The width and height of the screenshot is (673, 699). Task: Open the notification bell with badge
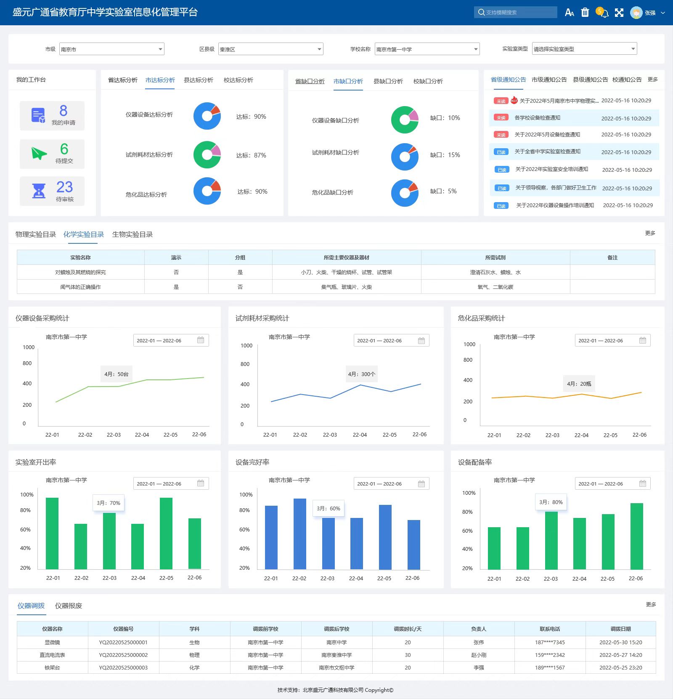click(603, 12)
